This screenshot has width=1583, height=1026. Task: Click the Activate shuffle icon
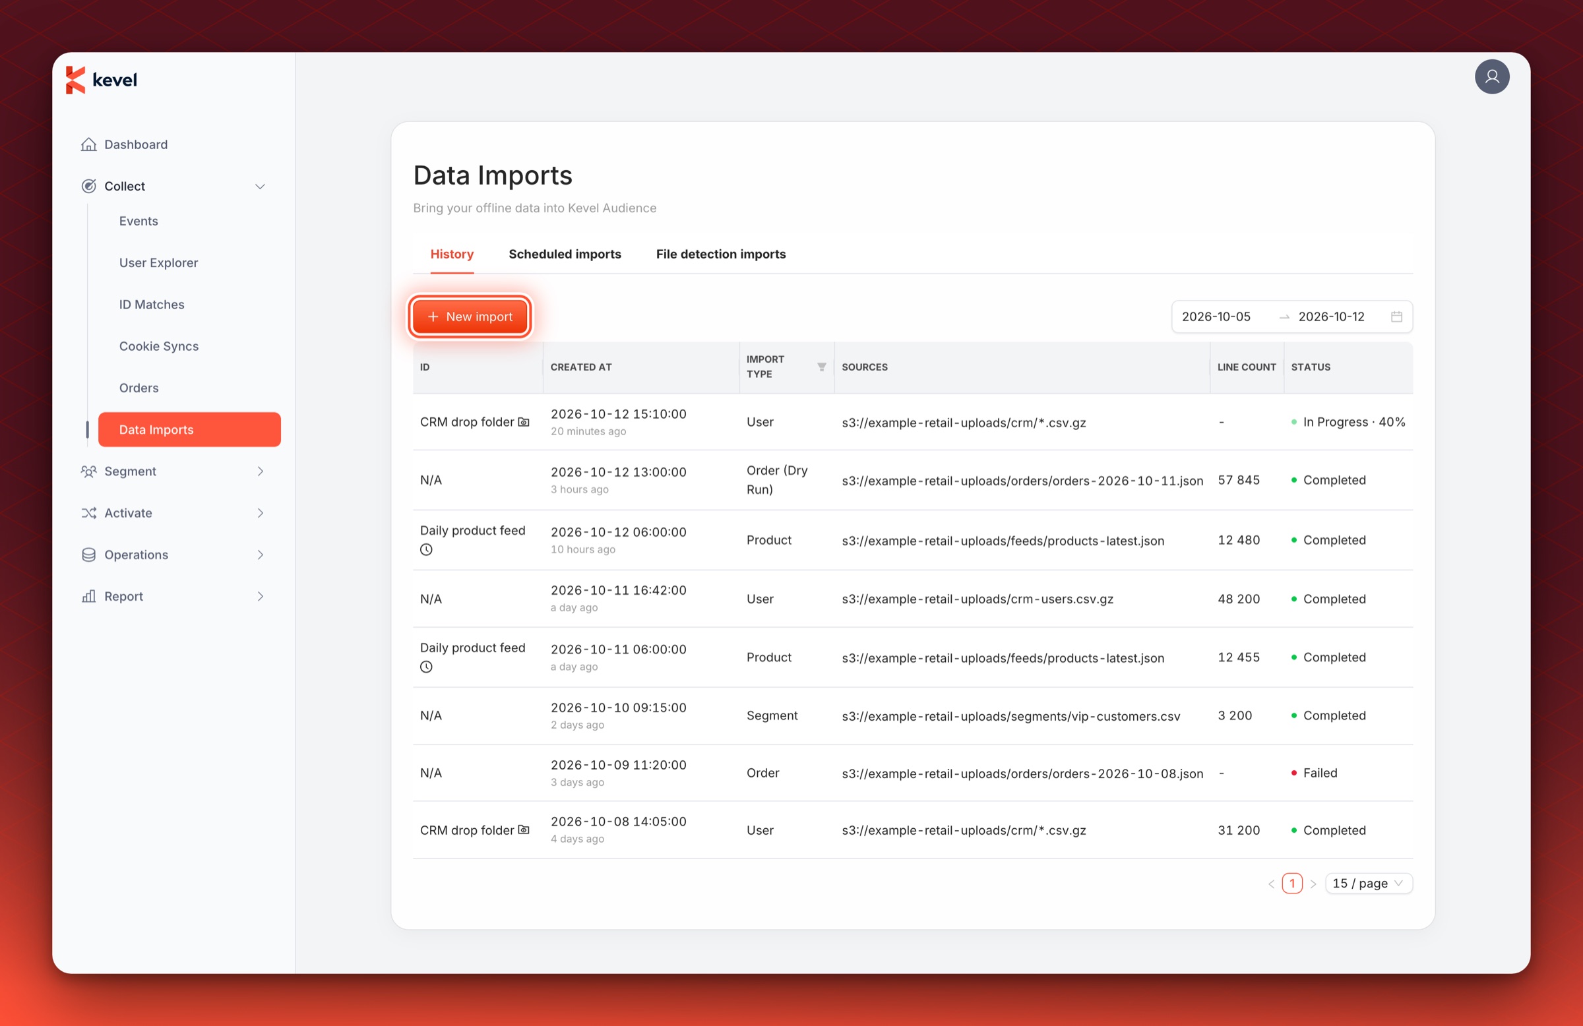88,512
